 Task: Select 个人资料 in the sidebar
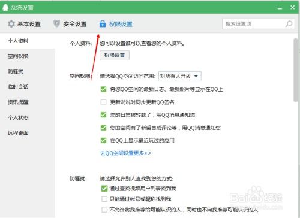click(x=28, y=41)
